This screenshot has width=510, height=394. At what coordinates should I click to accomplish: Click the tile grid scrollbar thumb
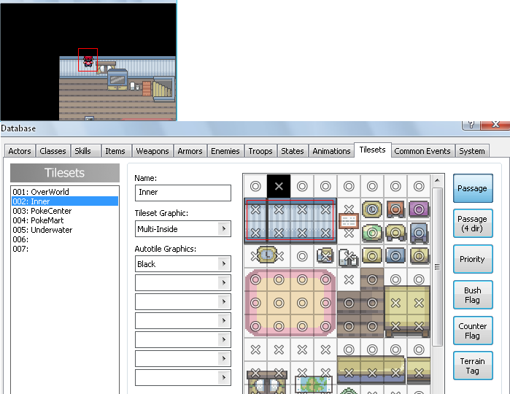click(x=437, y=267)
